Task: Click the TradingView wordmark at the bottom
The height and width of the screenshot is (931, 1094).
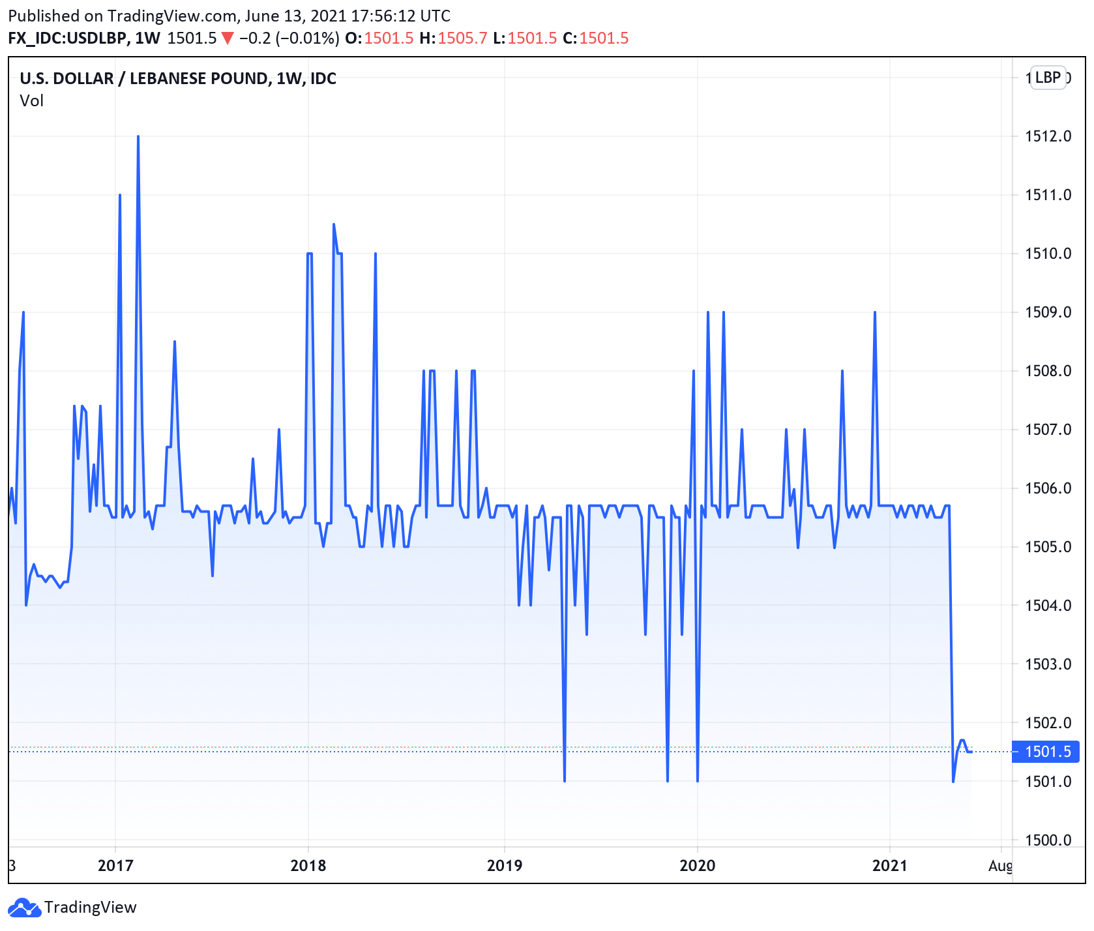Action: click(90, 908)
